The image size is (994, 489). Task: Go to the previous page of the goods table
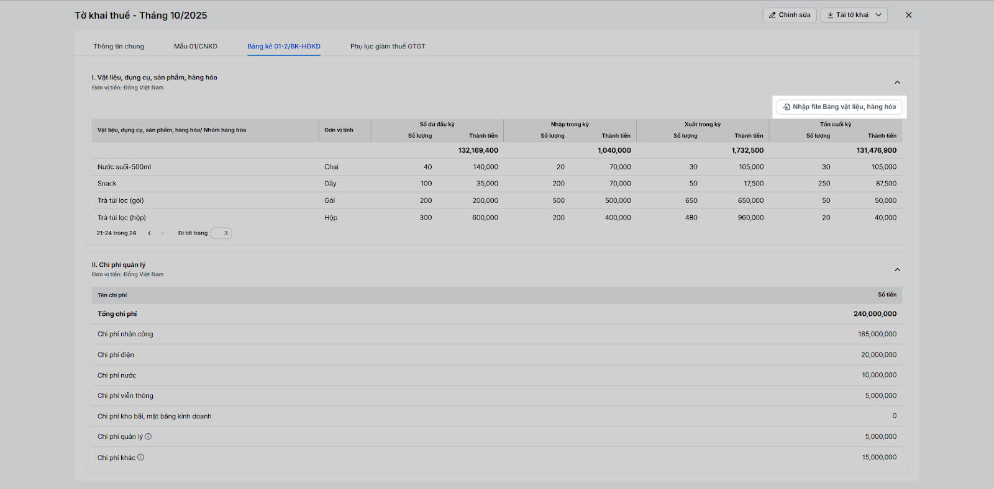[x=149, y=233]
